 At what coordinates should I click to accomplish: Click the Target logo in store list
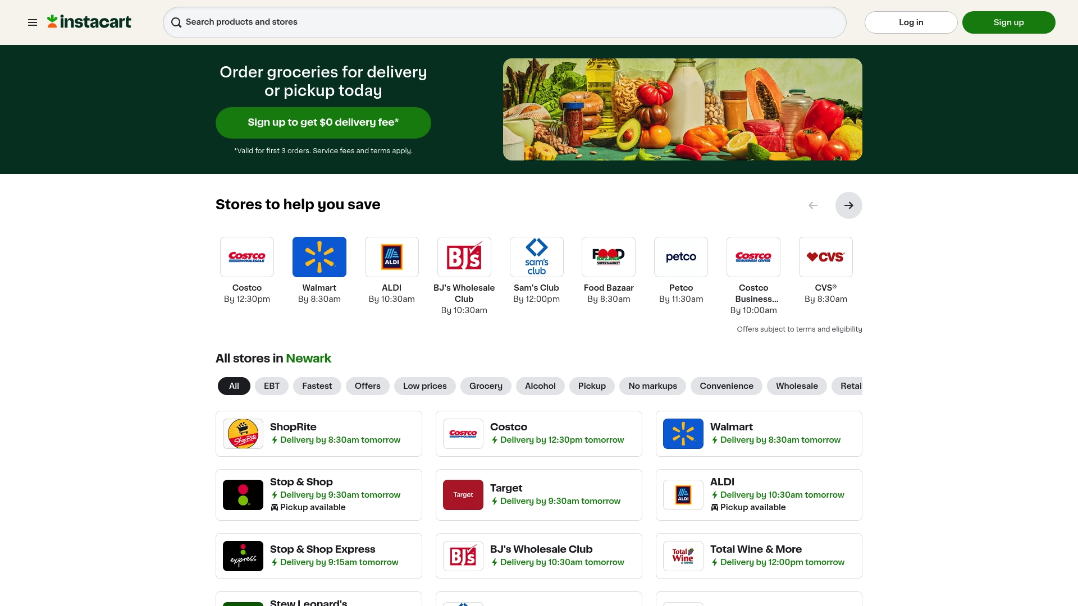(463, 495)
